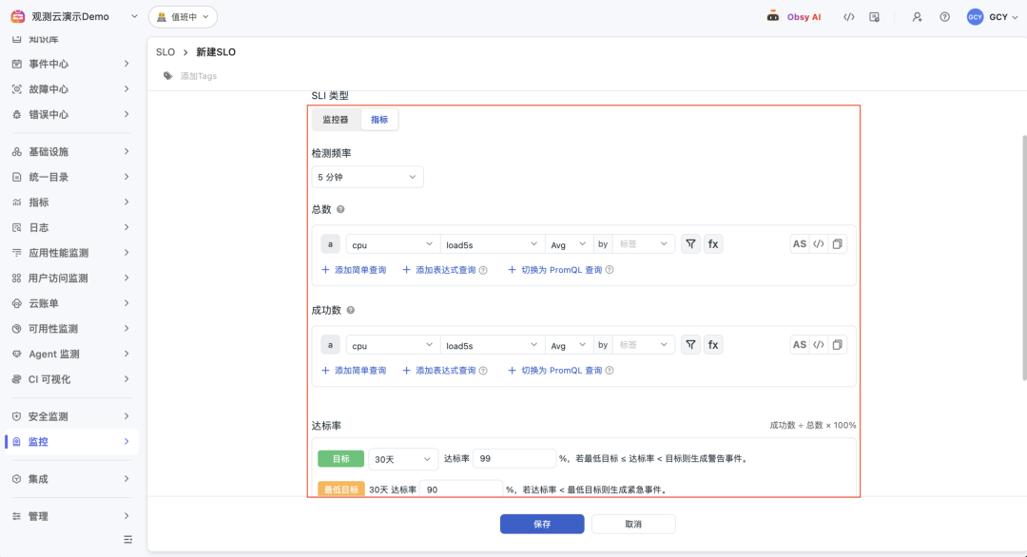Open the filter icon in 总数 query
This screenshot has width=1027, height=557.
[690, 244]
